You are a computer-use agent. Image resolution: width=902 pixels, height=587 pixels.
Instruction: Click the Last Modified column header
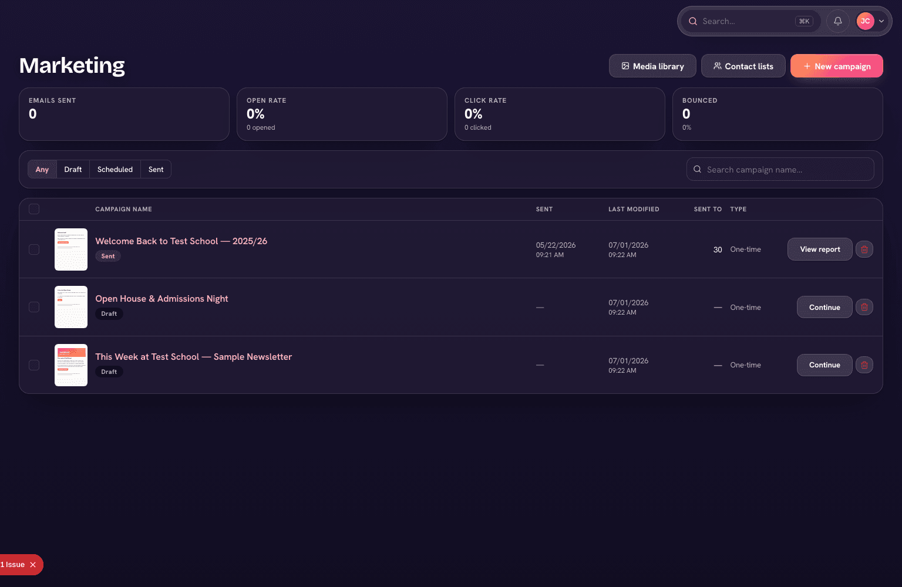634,209
